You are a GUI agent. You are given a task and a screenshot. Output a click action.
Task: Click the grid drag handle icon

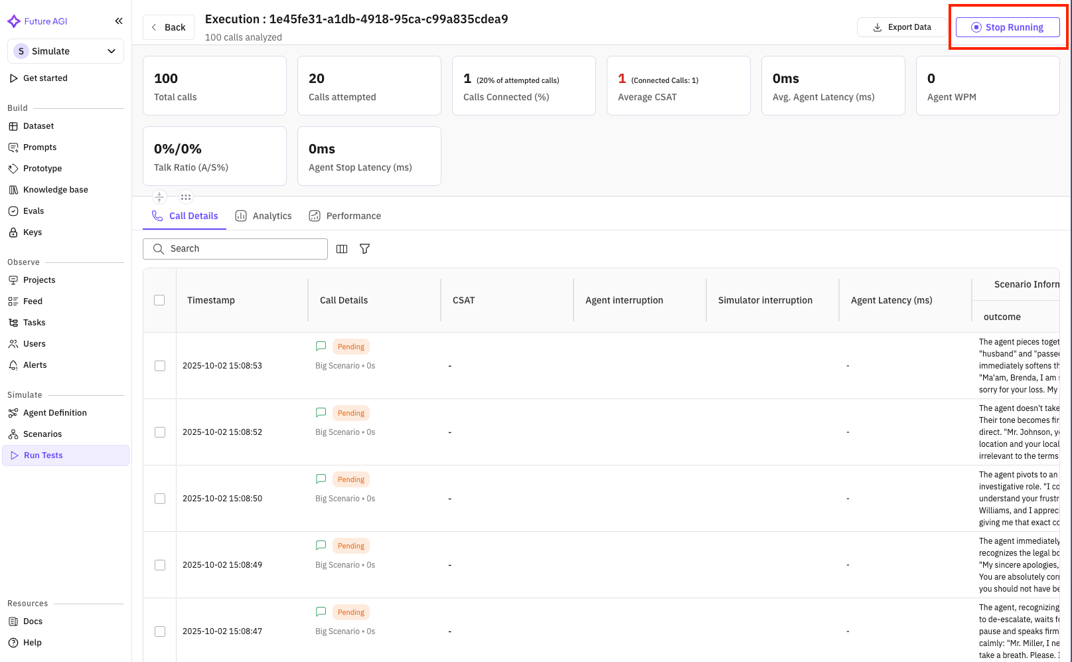[x=186, y=197]
